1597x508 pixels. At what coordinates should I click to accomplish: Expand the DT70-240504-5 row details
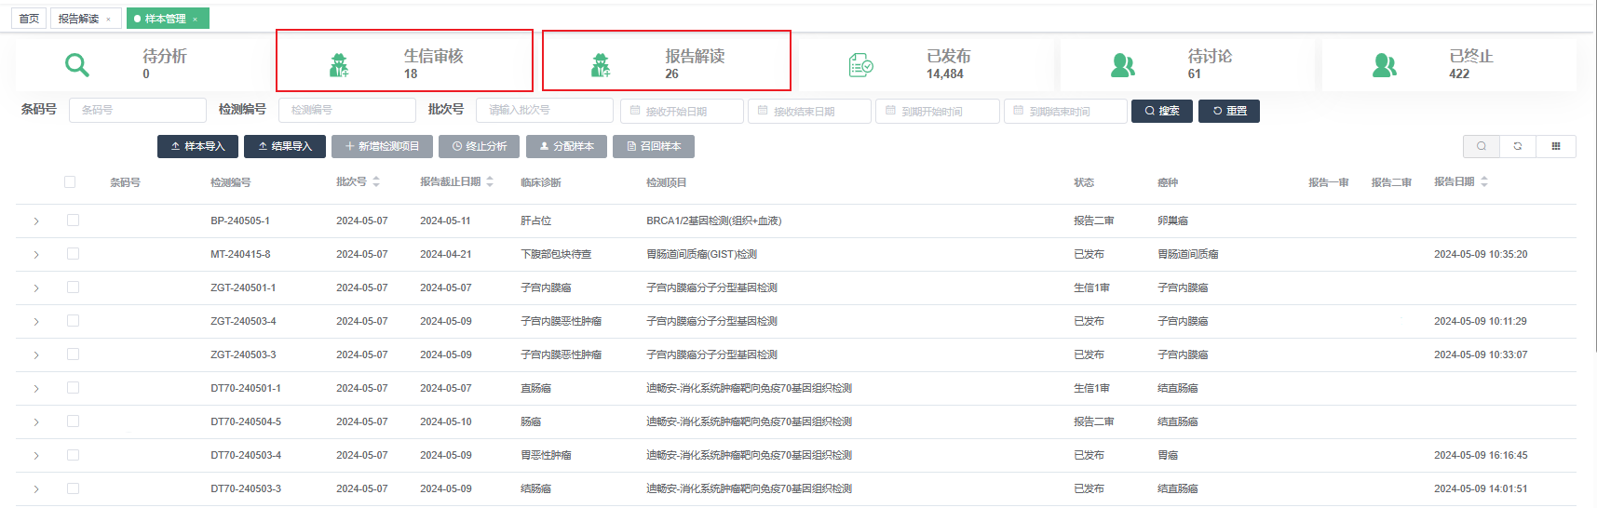36,422
